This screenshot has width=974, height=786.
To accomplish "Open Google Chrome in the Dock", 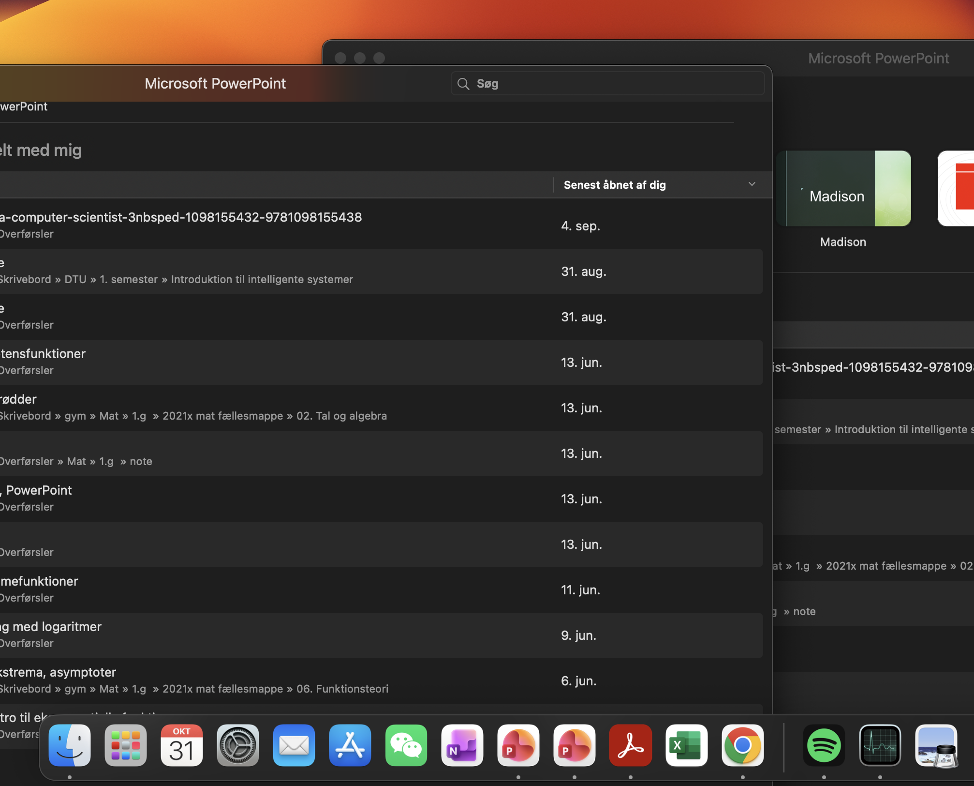I will [743, 745].
